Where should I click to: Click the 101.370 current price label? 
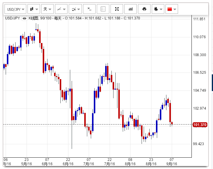tap(200, 125)
